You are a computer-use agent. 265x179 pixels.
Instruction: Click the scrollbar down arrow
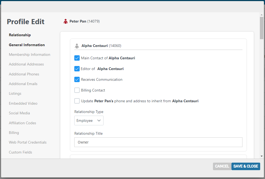[x=262, y=156]
